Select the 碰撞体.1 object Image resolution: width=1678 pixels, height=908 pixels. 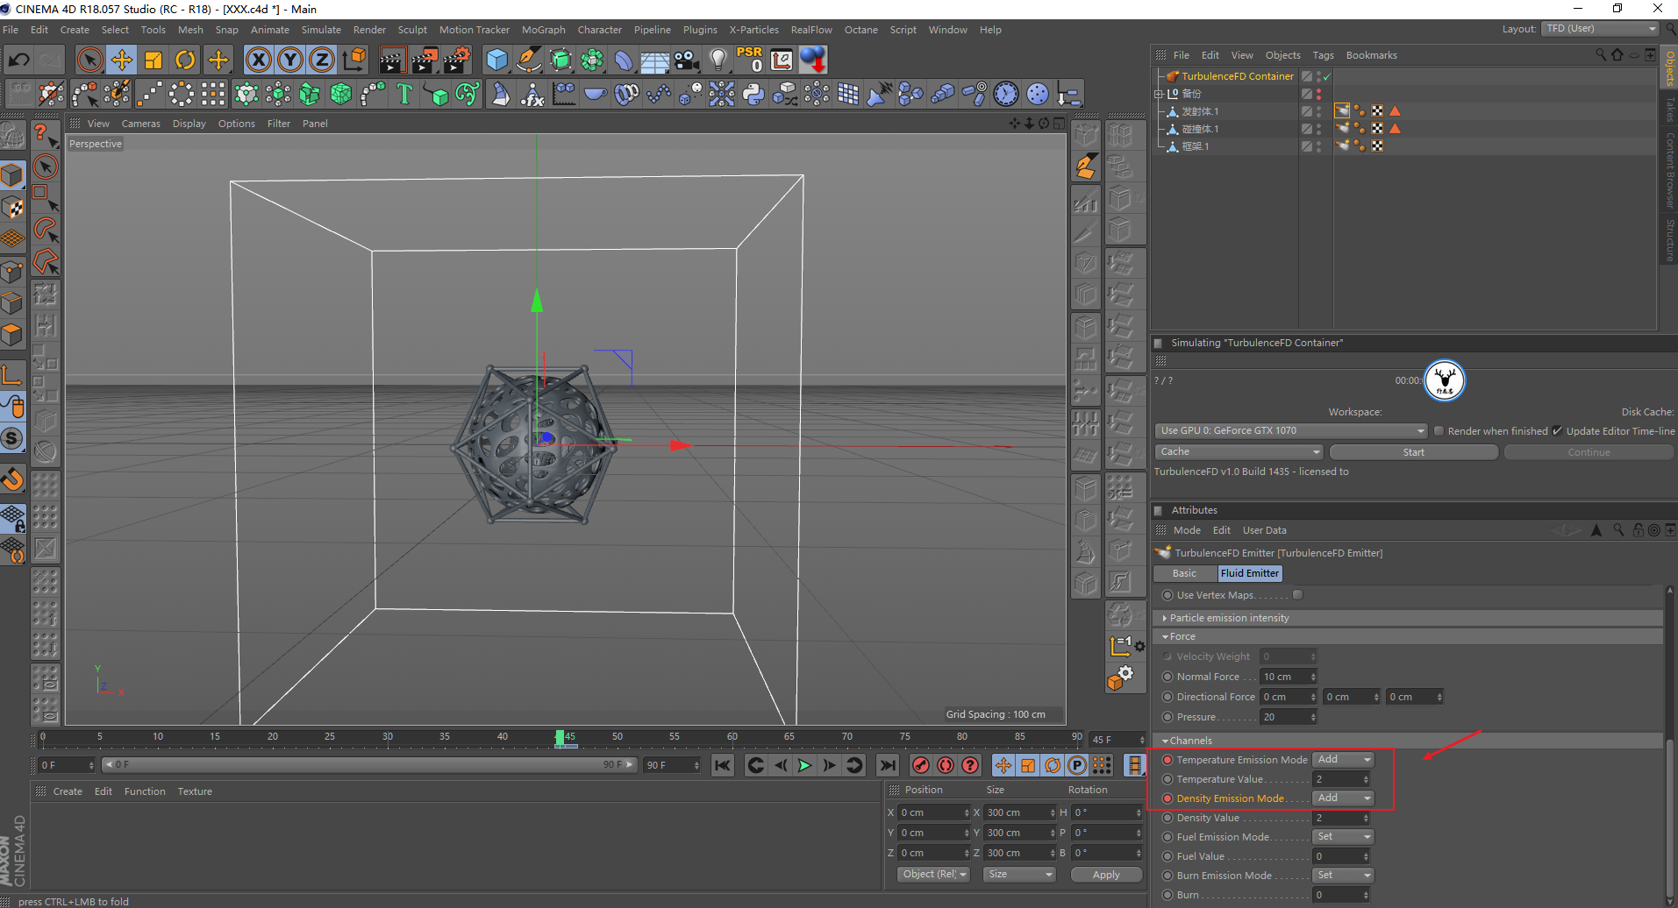tap(1200, 129)
